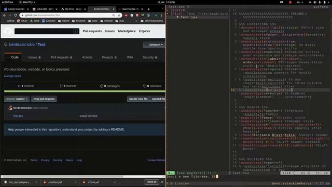Open the Other bookmarks folder
The width and height of the screenshot is (332, 187).
tap(152, 21)
